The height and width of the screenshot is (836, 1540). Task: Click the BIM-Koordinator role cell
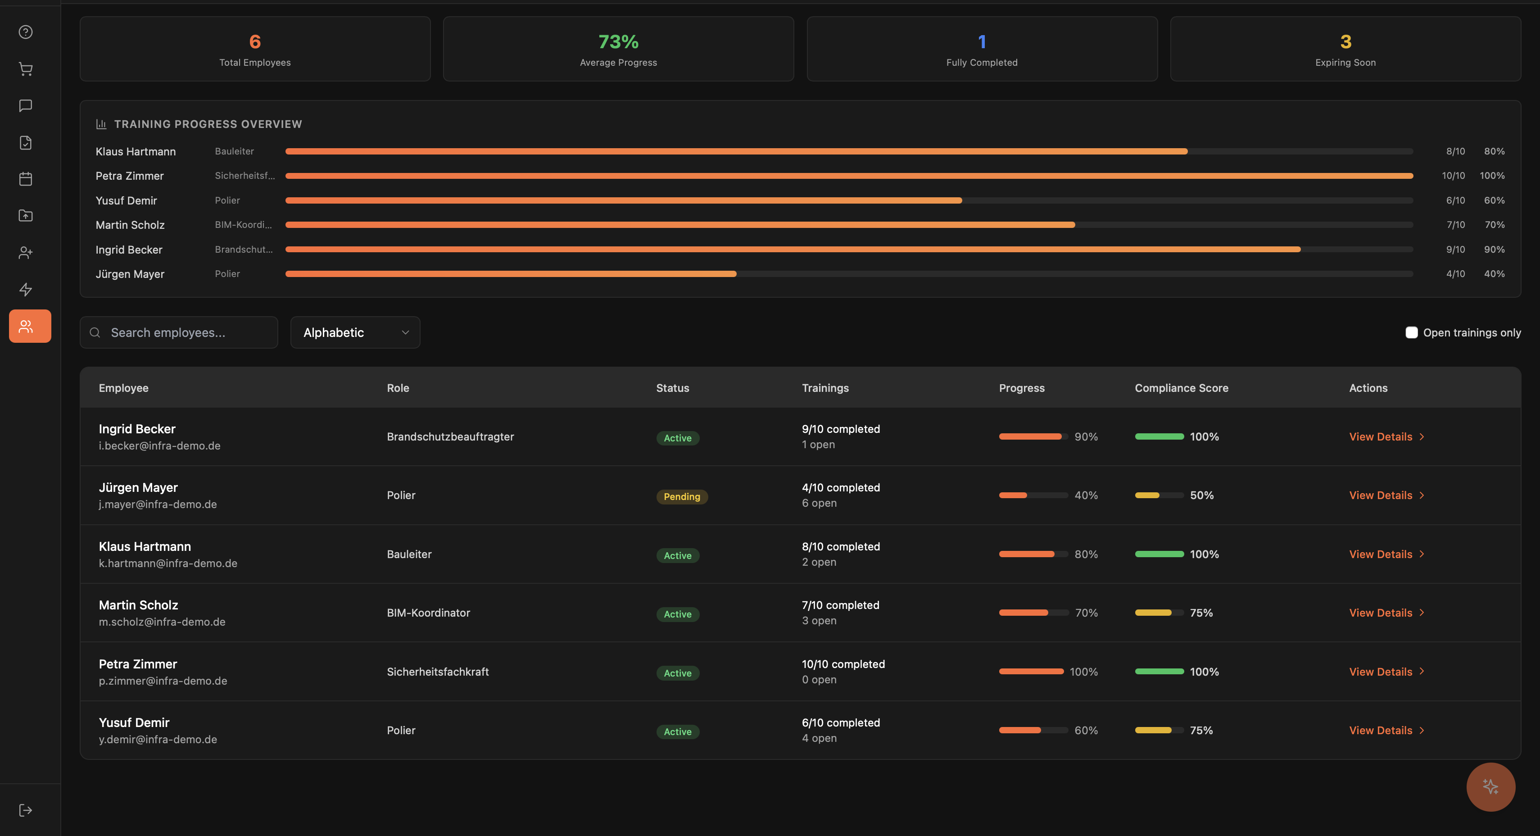click(428, 613)
